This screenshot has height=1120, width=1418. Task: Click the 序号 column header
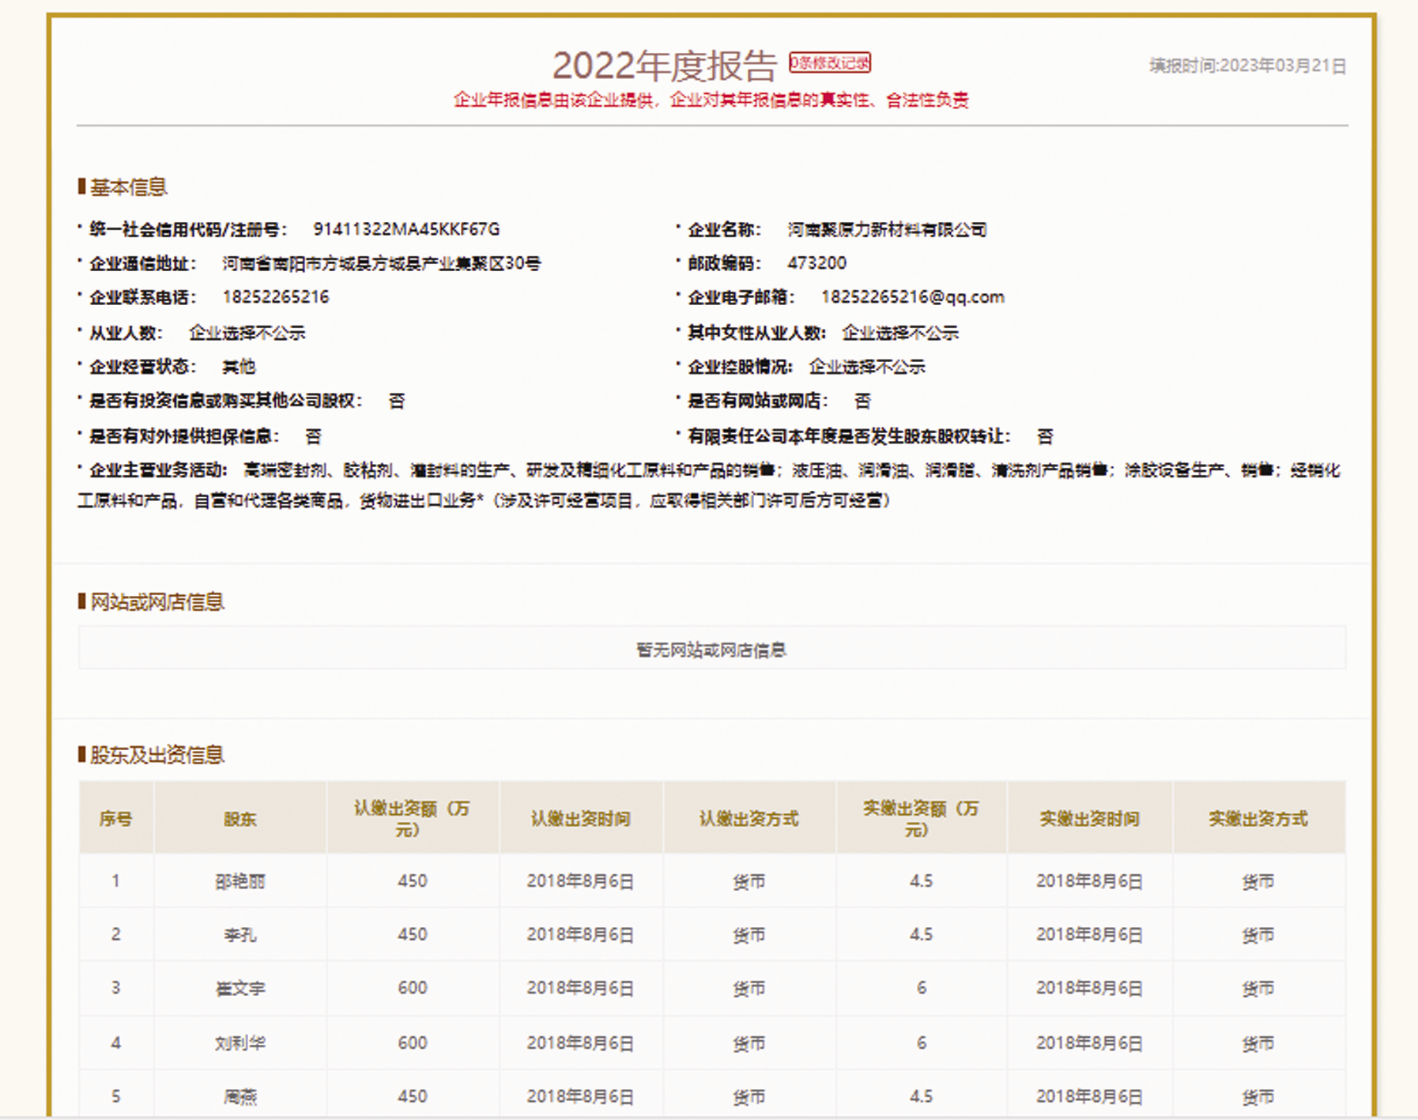pos(115,819)
